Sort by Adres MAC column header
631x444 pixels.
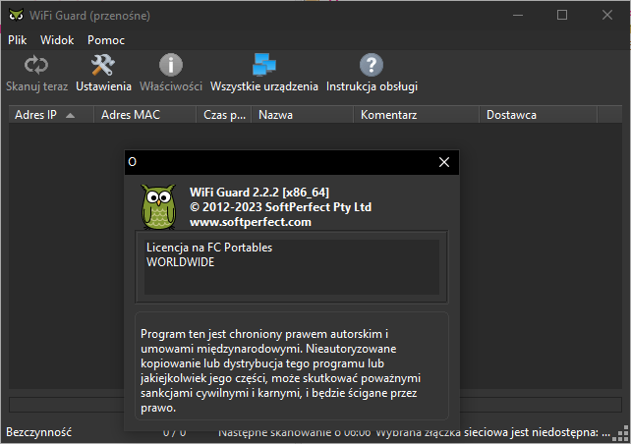click(x=144, y=115)
